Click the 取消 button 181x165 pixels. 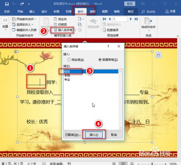pyautogui.click(x=114, y=135)
